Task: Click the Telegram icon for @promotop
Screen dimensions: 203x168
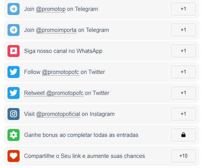Action: tap(14, 9)
